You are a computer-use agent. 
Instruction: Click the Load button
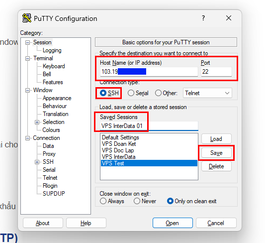(216, 139)
